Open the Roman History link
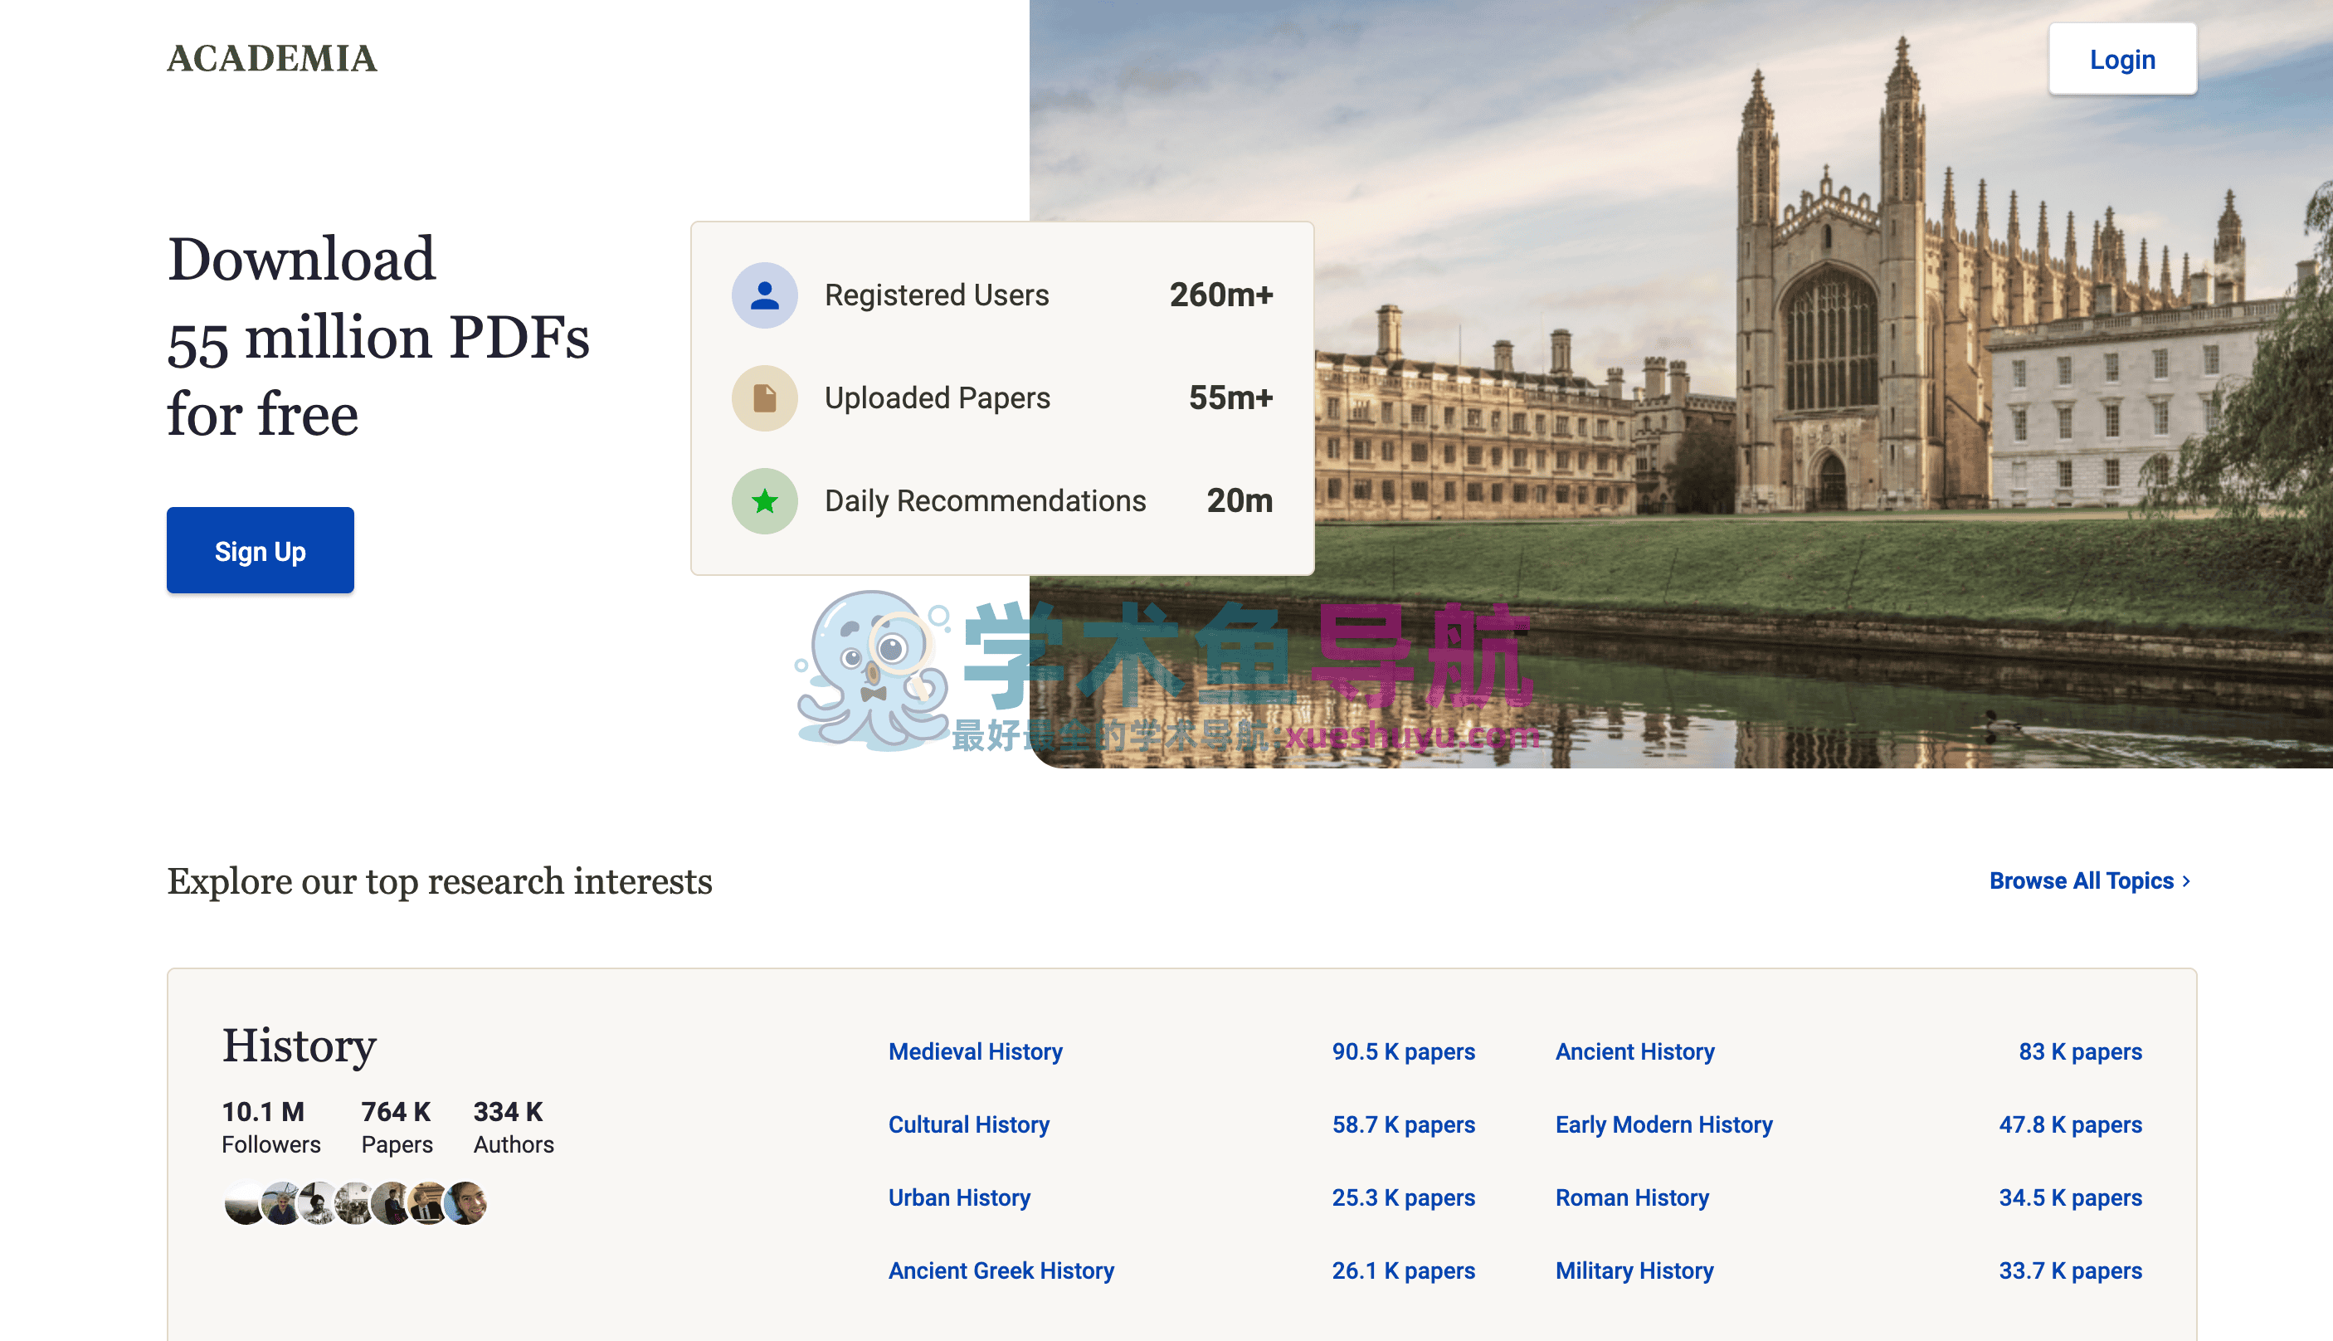This screenshot has height=1341, width=2333. point(1631,1197)
